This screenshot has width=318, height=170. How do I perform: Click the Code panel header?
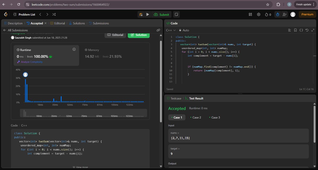172,23
